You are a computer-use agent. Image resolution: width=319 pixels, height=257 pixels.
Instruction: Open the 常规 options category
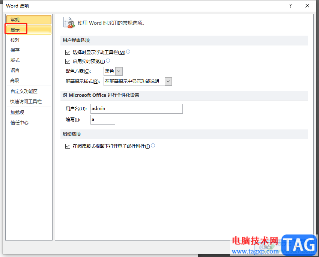29,20
